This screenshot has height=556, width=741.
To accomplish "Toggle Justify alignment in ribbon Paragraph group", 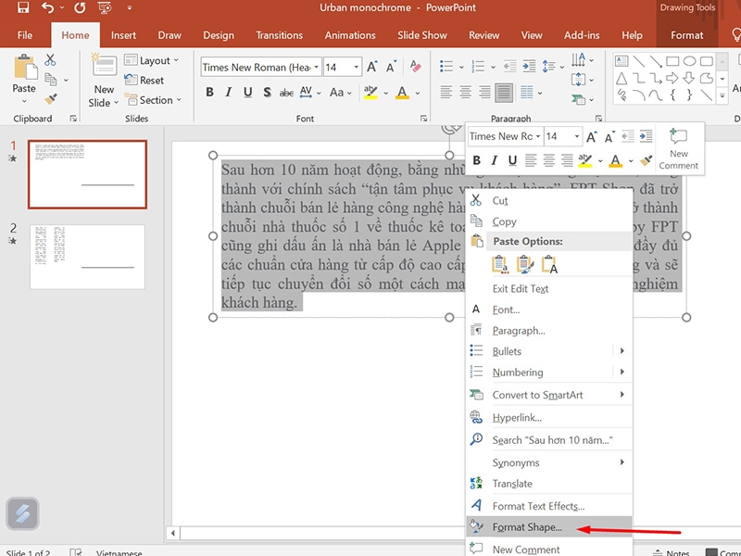I will (504, 92).
